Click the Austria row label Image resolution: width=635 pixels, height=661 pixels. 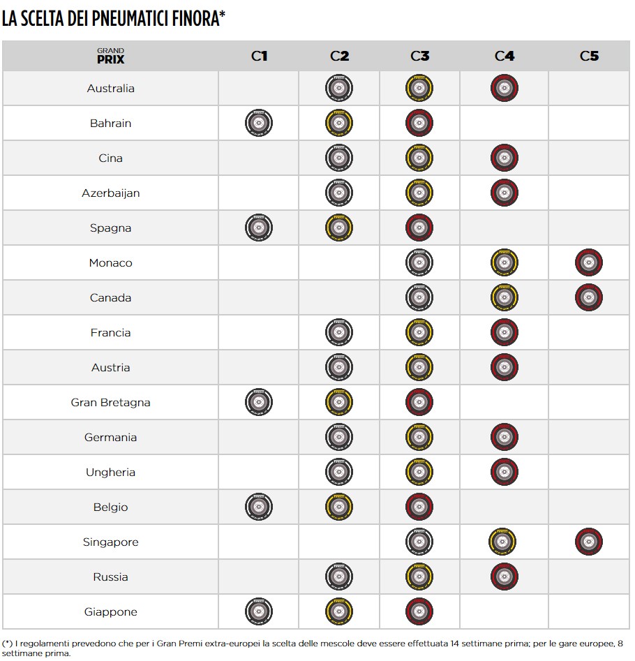(110, 368)
